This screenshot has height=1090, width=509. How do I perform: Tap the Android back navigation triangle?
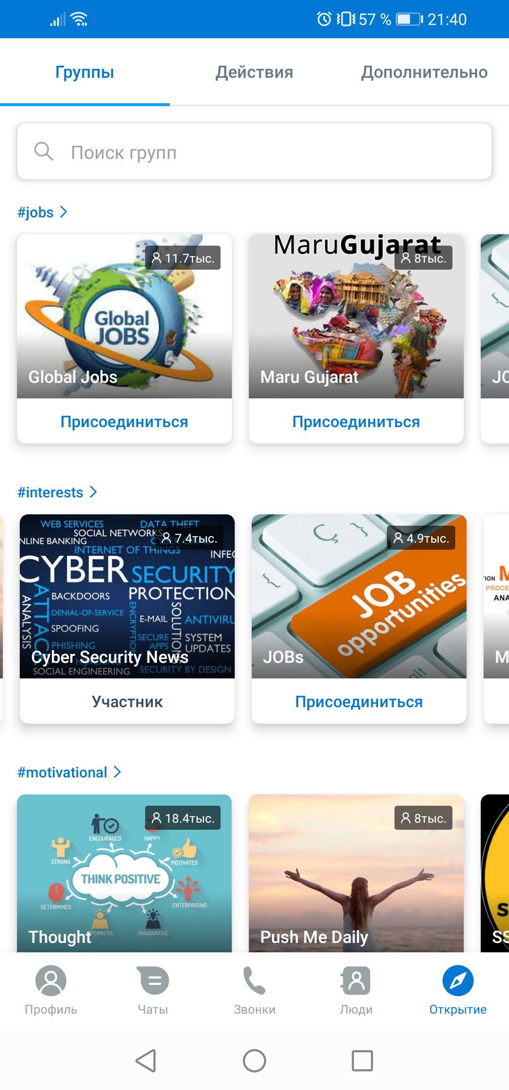point(146,1061)
